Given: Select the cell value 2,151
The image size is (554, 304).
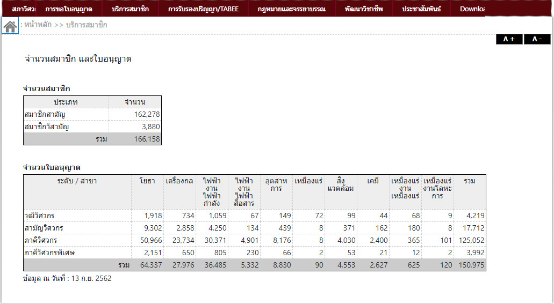Looking at the screenshot, I should click(x=153, y=253).
